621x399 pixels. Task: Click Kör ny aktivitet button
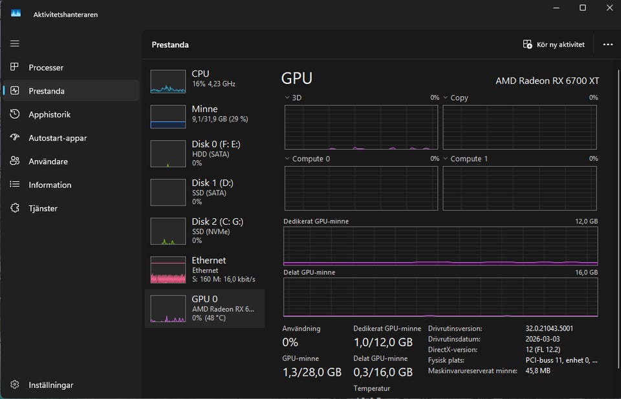click(554, 45)
